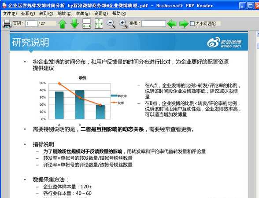Select the fit-page view icon
This screenshot has width=259, height=198.
click(x=99, y=24)
